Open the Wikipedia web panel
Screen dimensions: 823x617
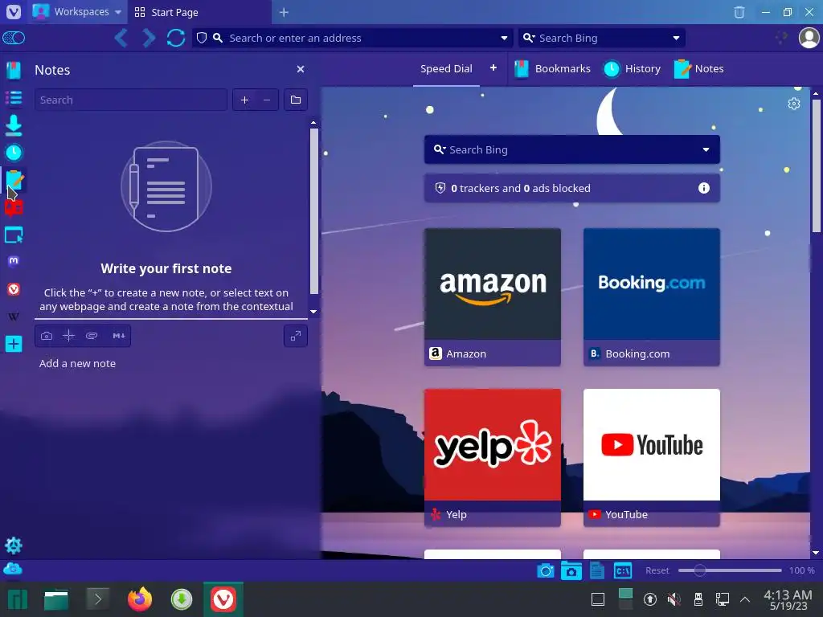14,317
